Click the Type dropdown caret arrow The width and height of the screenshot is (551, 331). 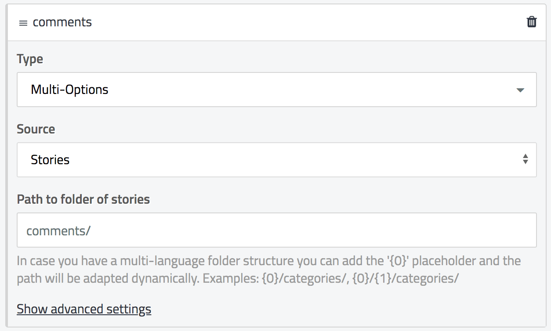520,90
